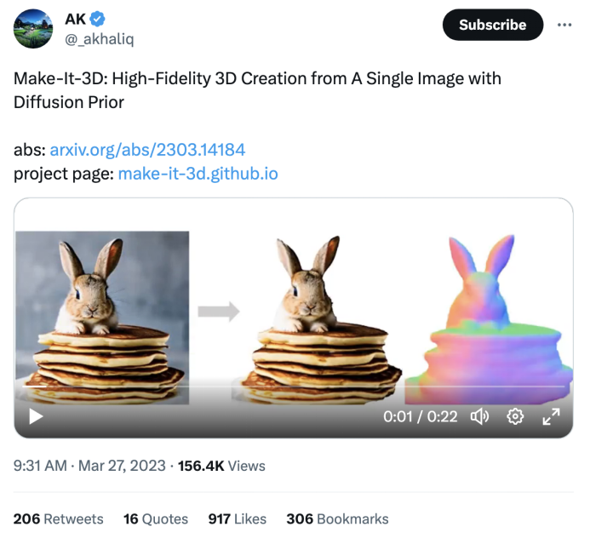
Task: Open video settings gear
Action: point(515,416)
